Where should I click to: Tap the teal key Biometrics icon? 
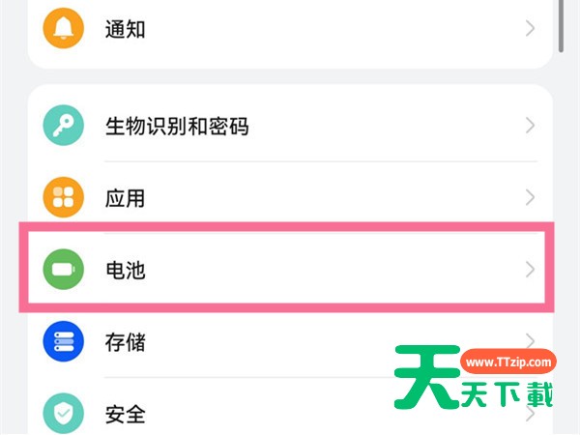click(65, 126)
